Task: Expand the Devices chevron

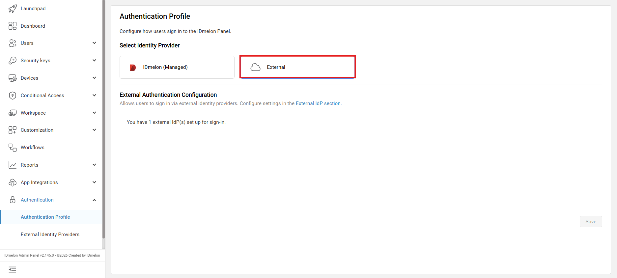Action: 94,78
